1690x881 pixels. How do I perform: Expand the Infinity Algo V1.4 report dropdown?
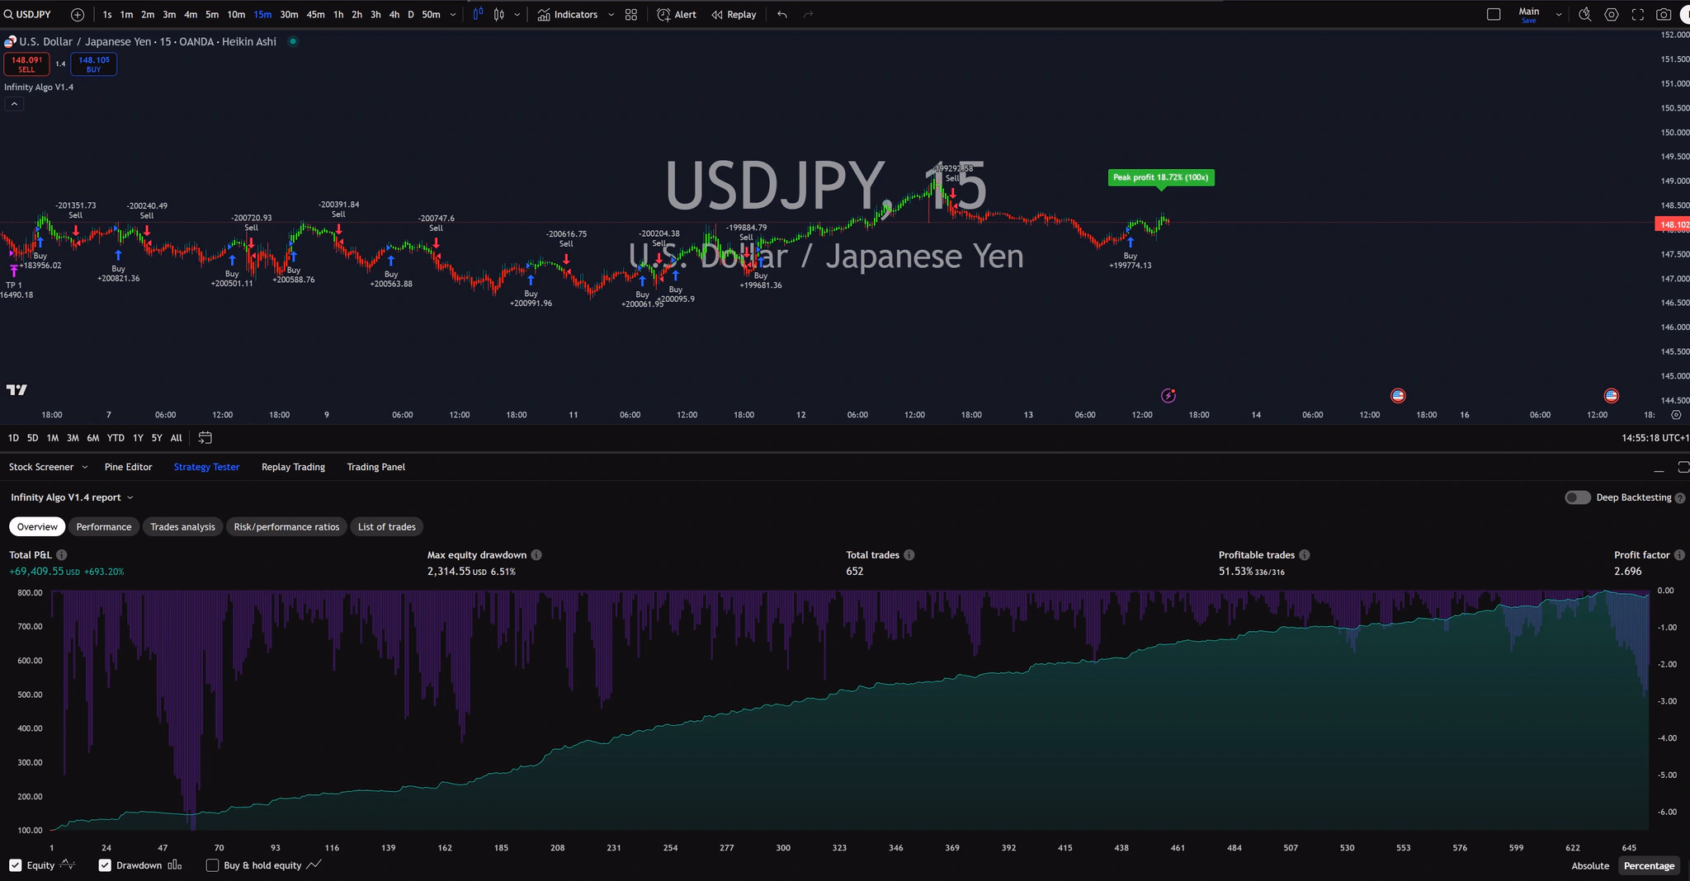130,497
